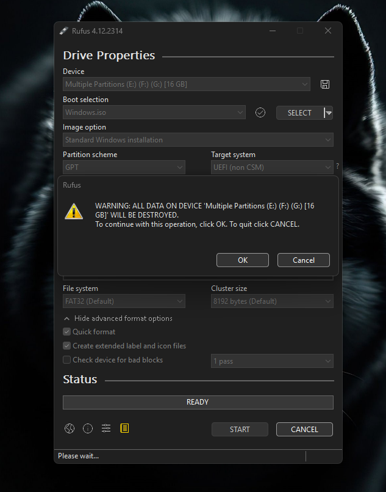This screenshot has width=386, height=492.
Task: Click the Rufus dialog title text
Action: tap(72, 185)
